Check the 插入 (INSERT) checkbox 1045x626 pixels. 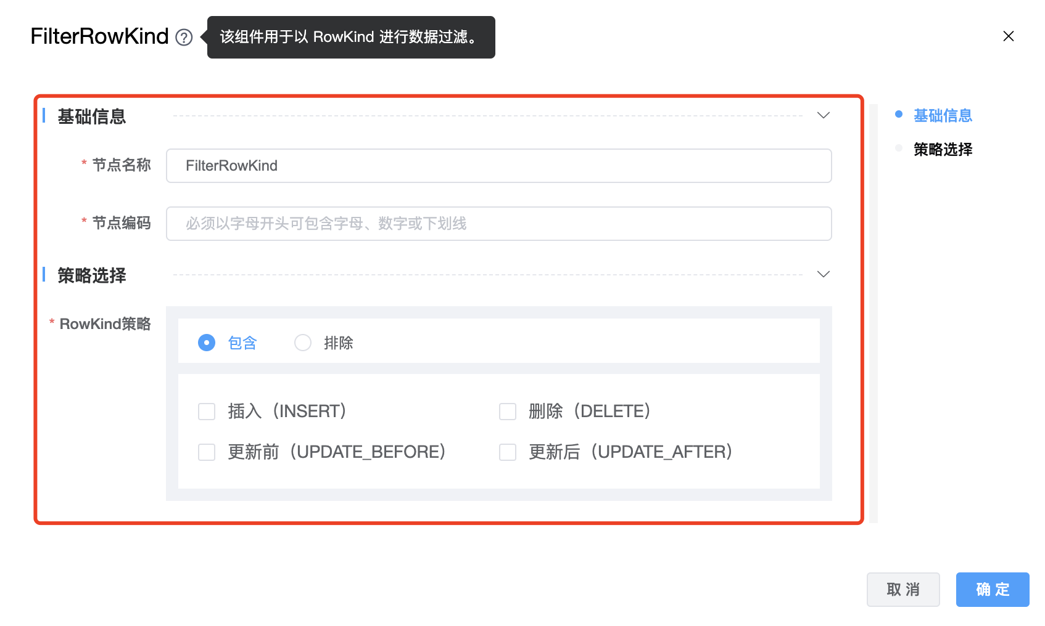(207, 412)
